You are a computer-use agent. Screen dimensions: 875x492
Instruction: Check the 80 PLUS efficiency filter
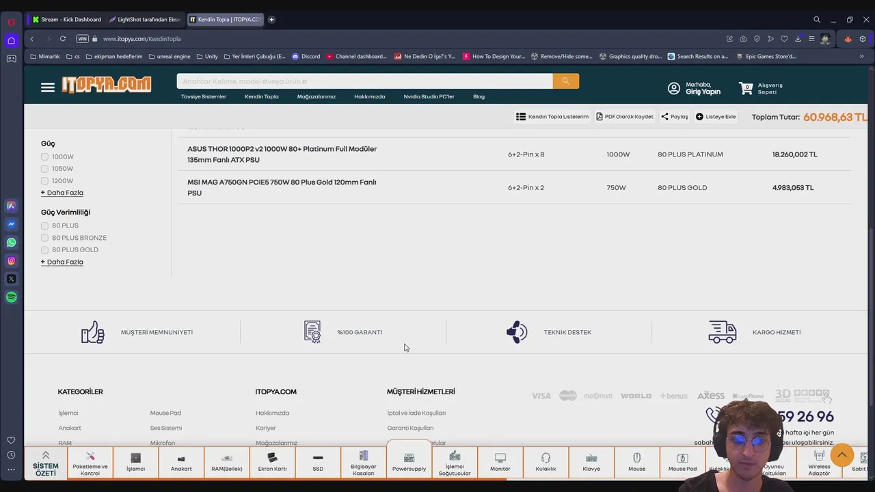pos(44,225)
